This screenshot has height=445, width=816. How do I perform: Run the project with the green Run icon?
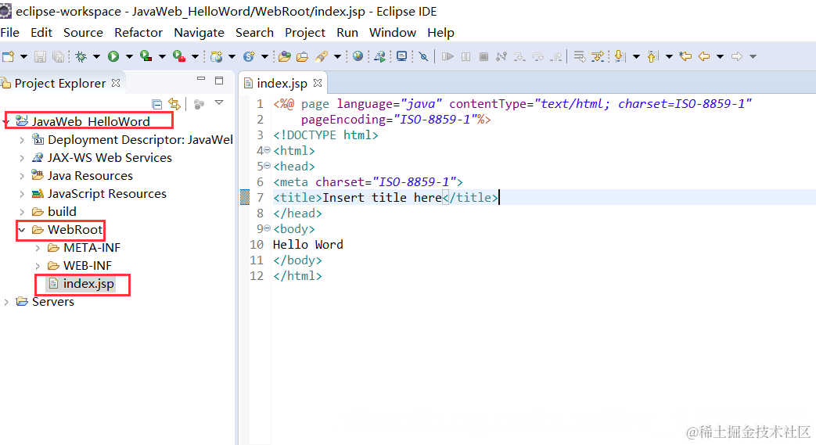pos(113,56)
